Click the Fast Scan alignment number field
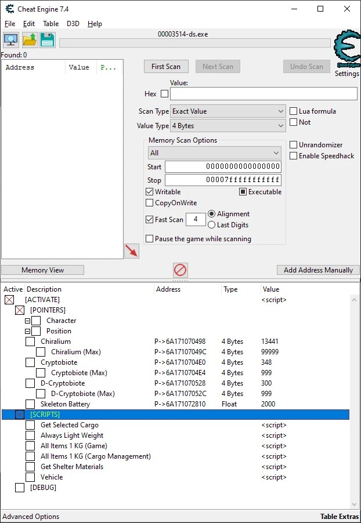The image size is (361, 523). [x=196, y=220]
